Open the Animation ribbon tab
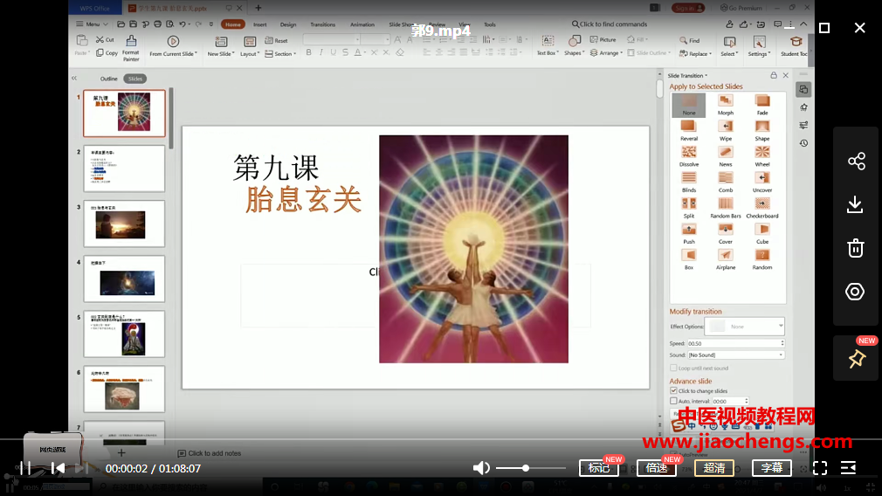The height and width of the screenshot is (496, 882). pos(362,24)
